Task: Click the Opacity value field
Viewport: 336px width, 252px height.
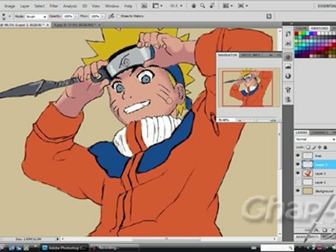Action: coord(68,16)
